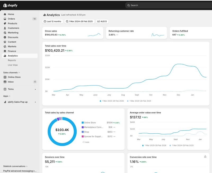Open the Last 12 months date range

tap(52, 21)
